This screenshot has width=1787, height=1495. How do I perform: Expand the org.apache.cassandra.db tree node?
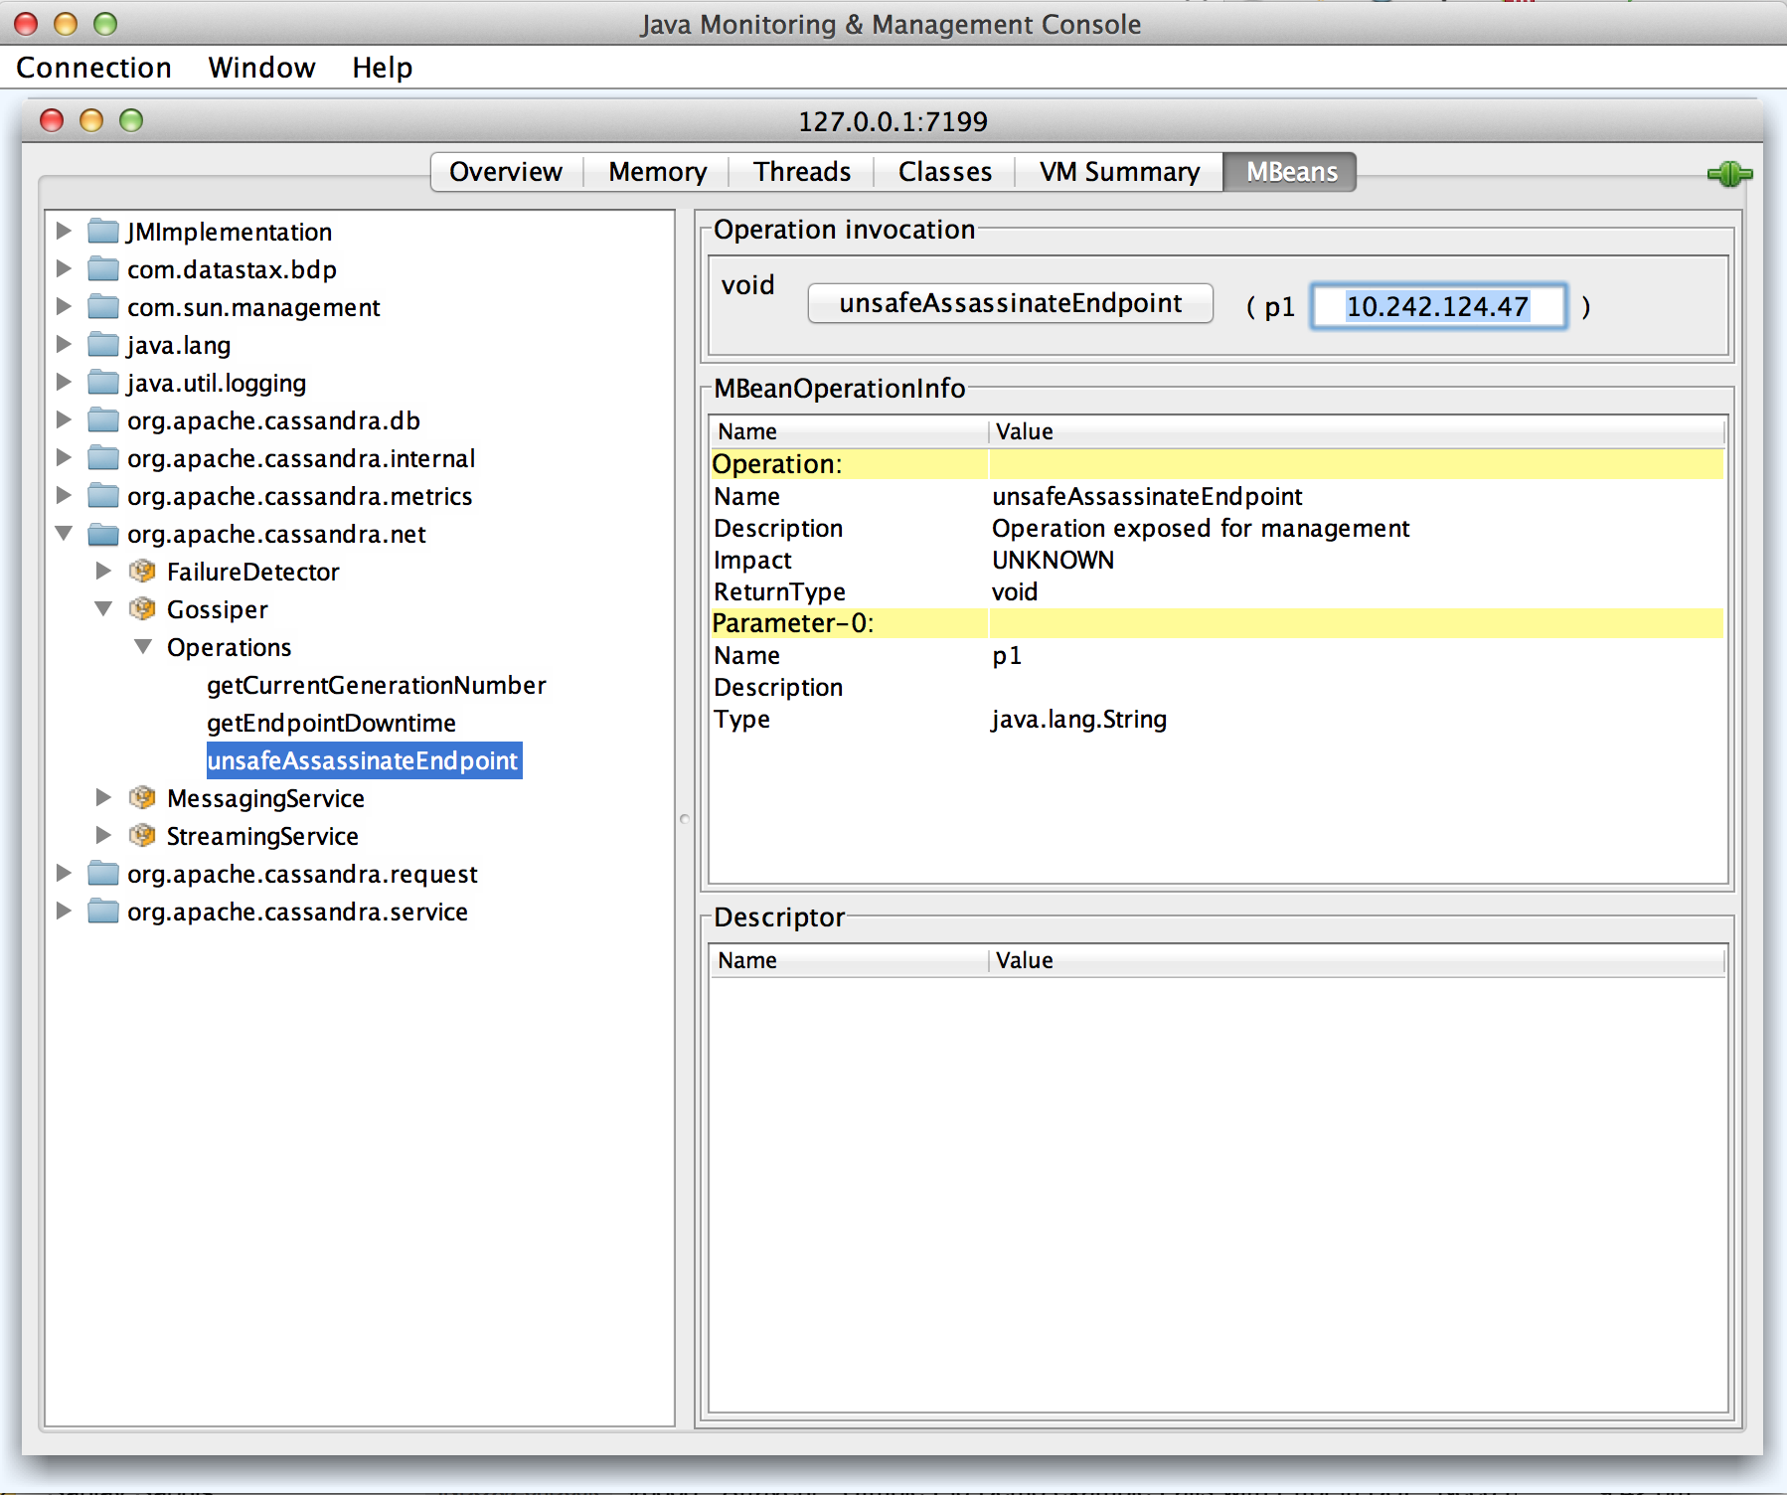point(64,419)
